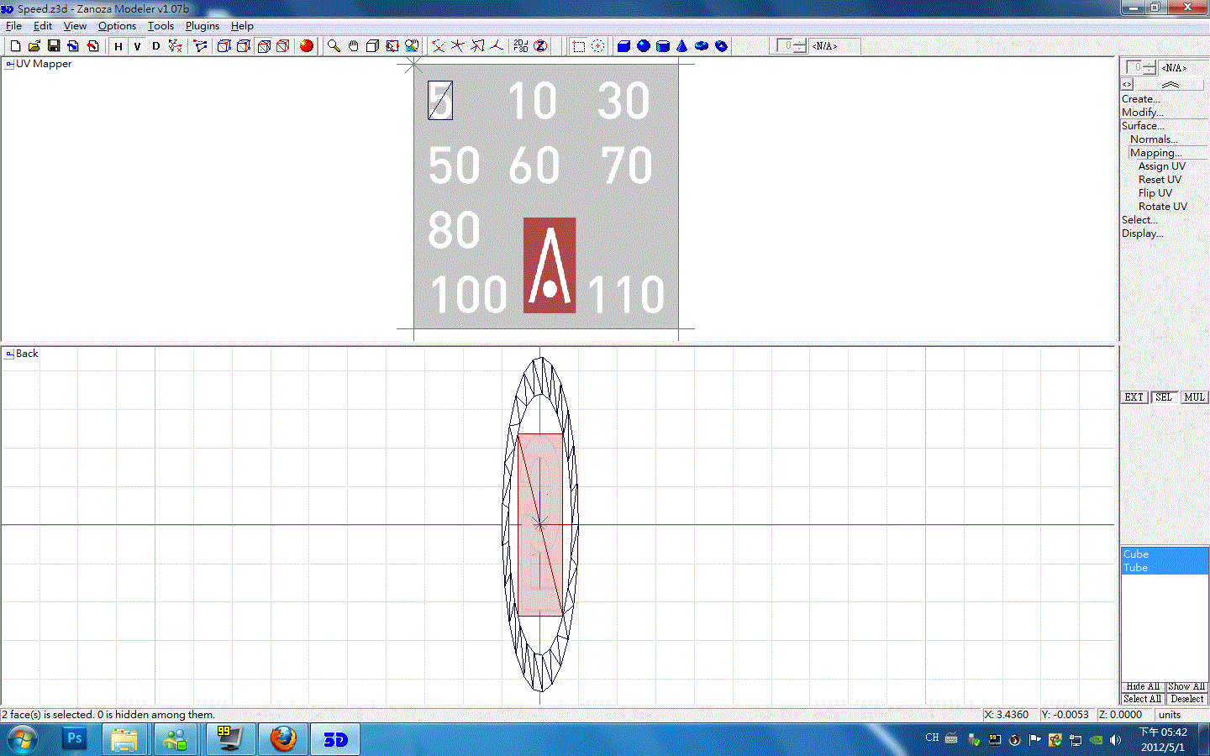
Task: Toggle the EXT mode button
Action: tap(1134, 397)
